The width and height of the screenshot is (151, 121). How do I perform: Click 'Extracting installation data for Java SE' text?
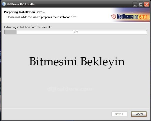pyautogui.click(x=27, y=27)
